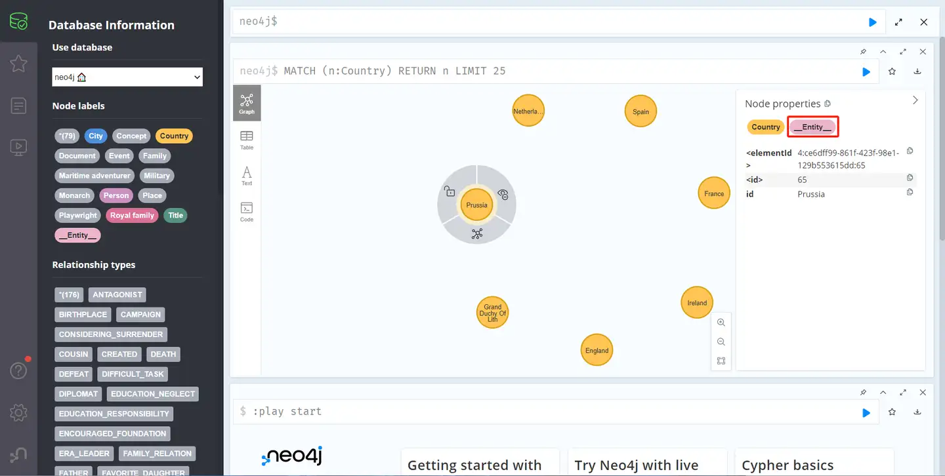Lock the Prussia node via ring menu
The image size is (945, 476).
click(450, 191)
